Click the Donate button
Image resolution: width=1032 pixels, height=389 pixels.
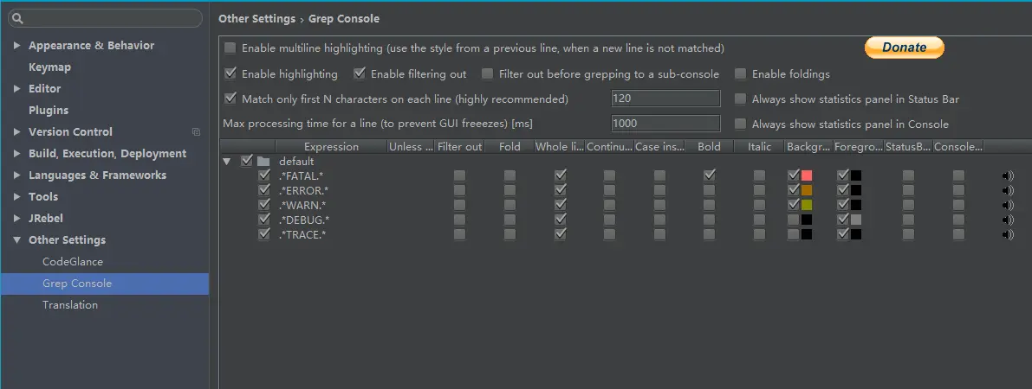[x=904, y=48]
